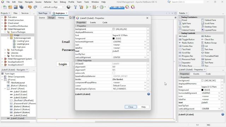
Task: Select jButton2 in the Navigator tree
Action: 20,107
